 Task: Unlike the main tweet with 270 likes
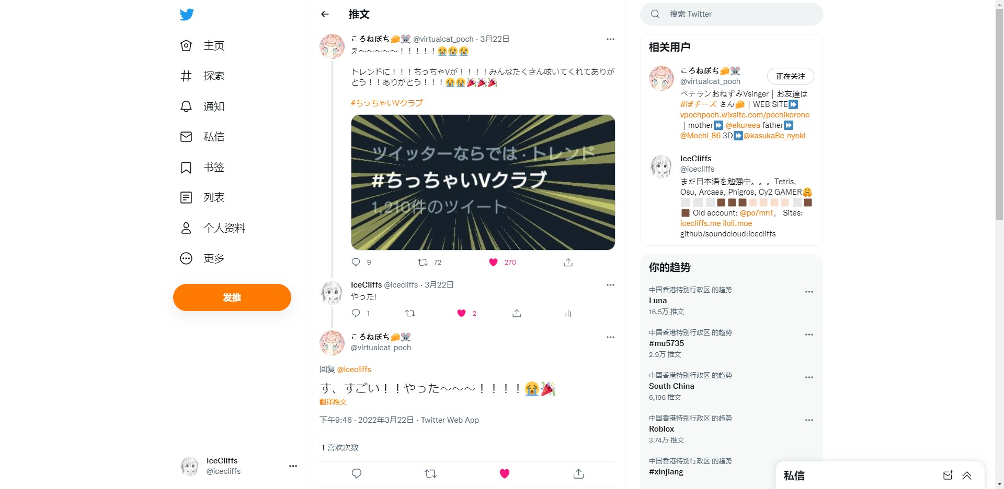tap(493, 262)
